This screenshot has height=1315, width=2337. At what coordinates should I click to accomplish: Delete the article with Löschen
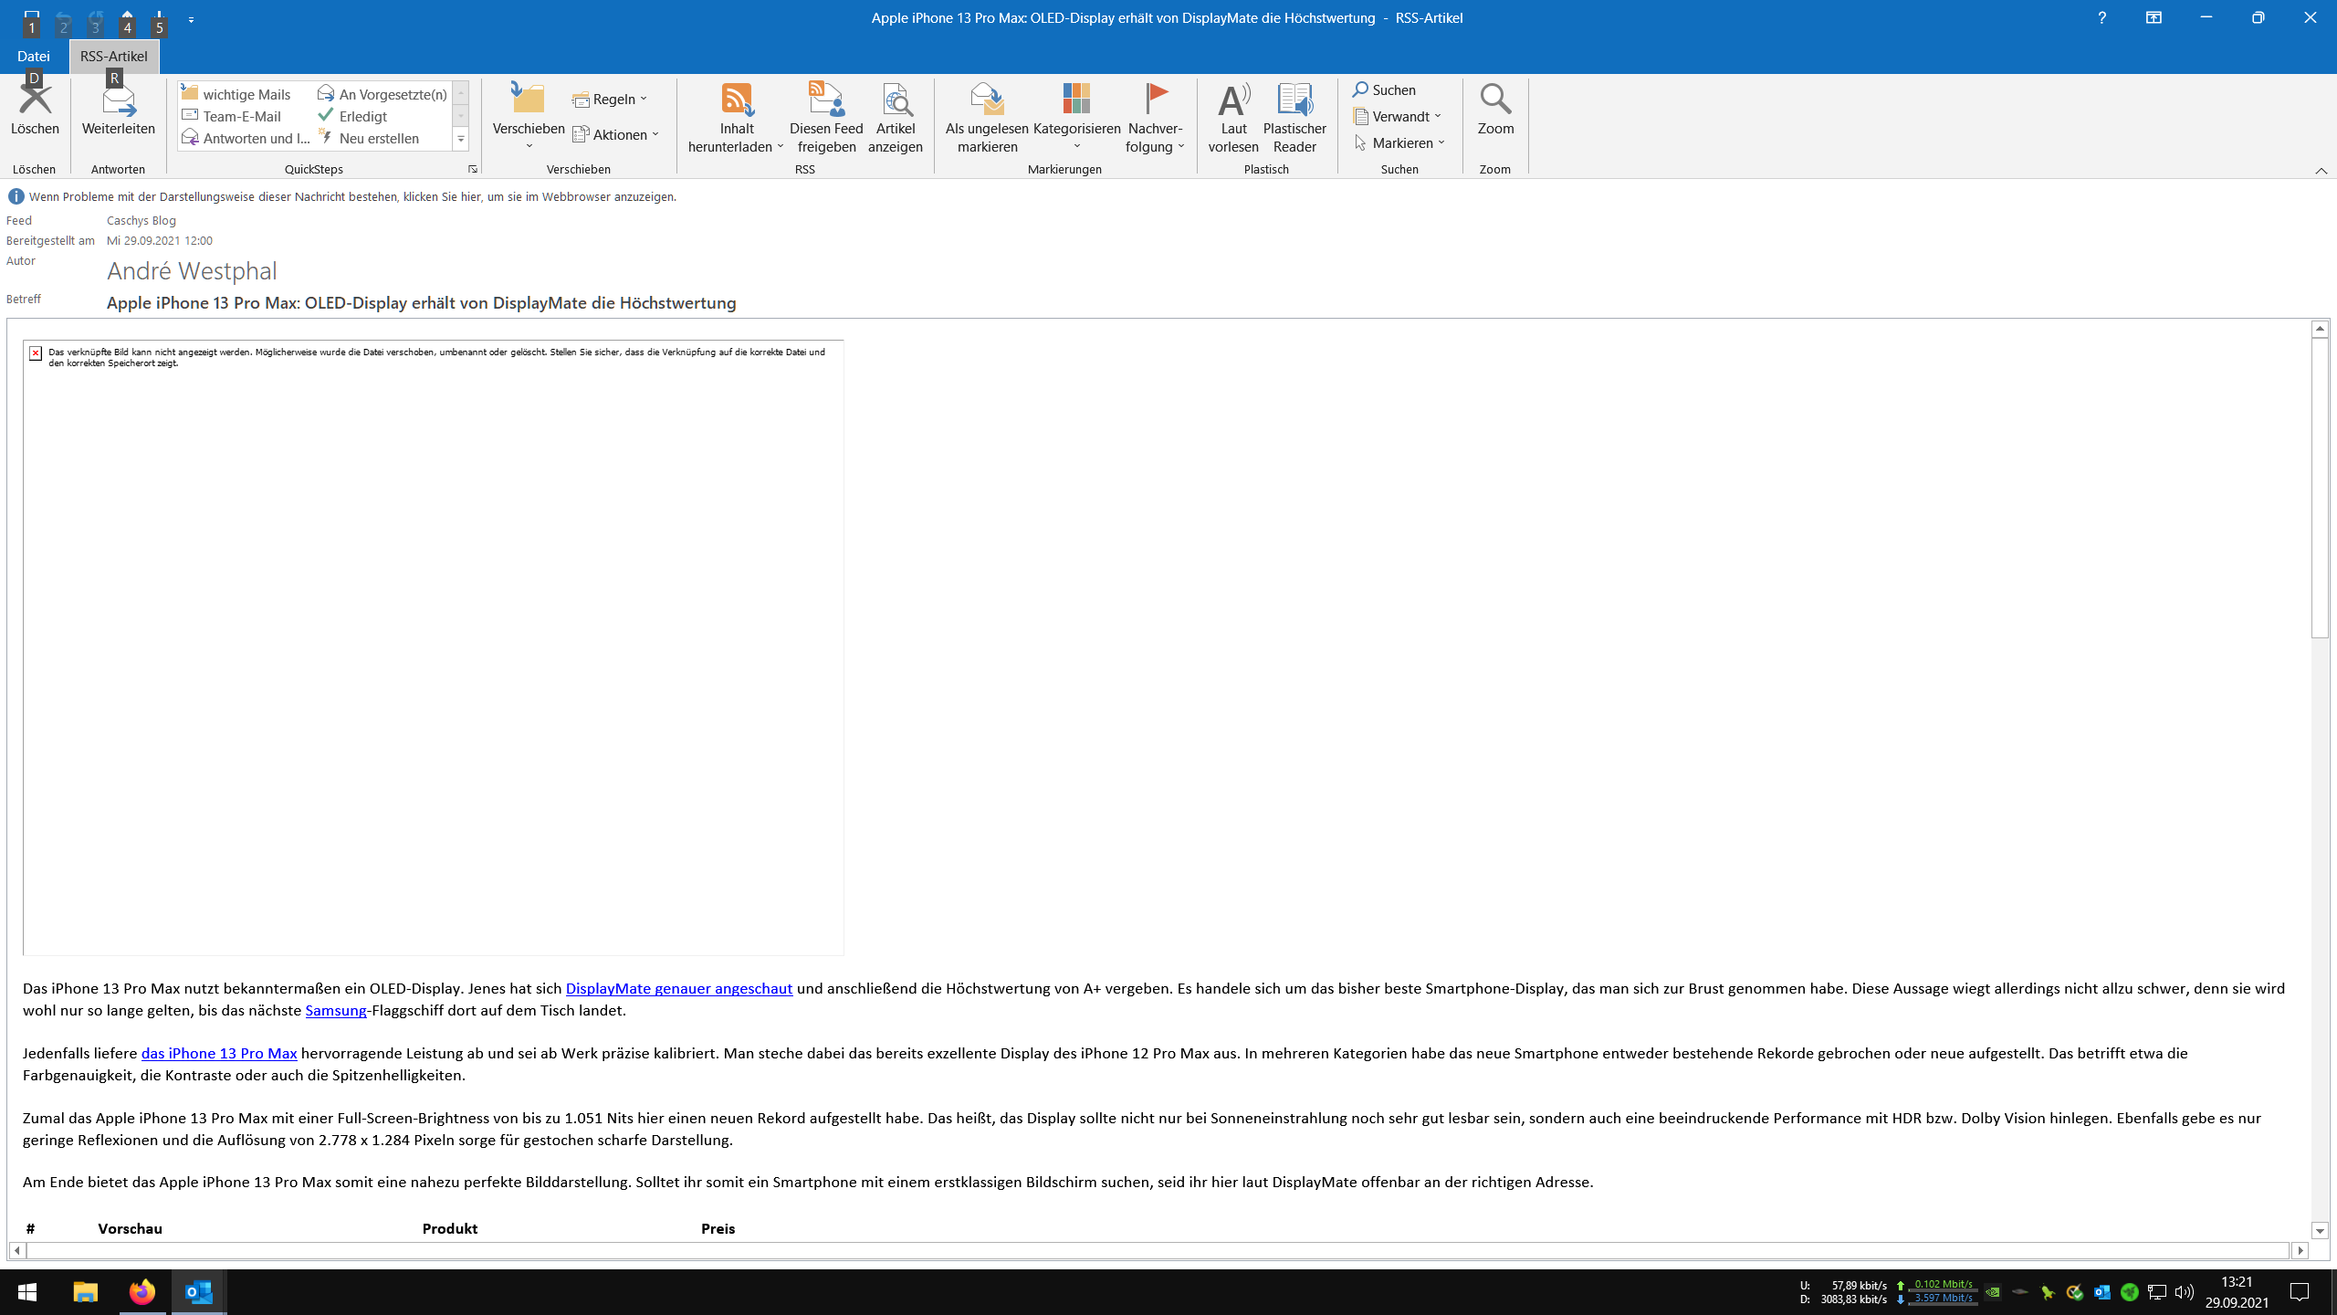pos(35,110)
